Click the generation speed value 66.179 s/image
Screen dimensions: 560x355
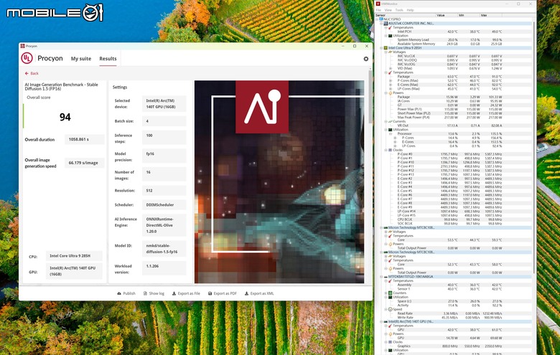coord(85,163)
